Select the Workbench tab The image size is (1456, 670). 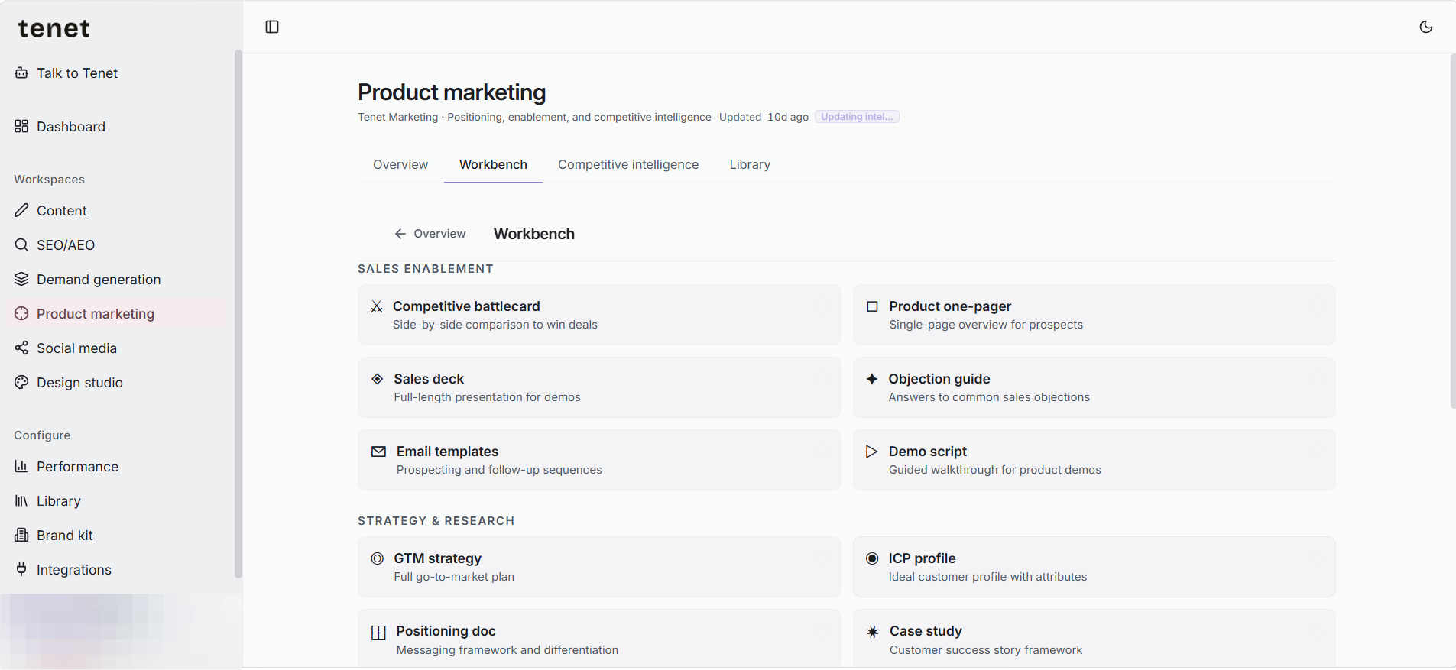pos(493,164)
